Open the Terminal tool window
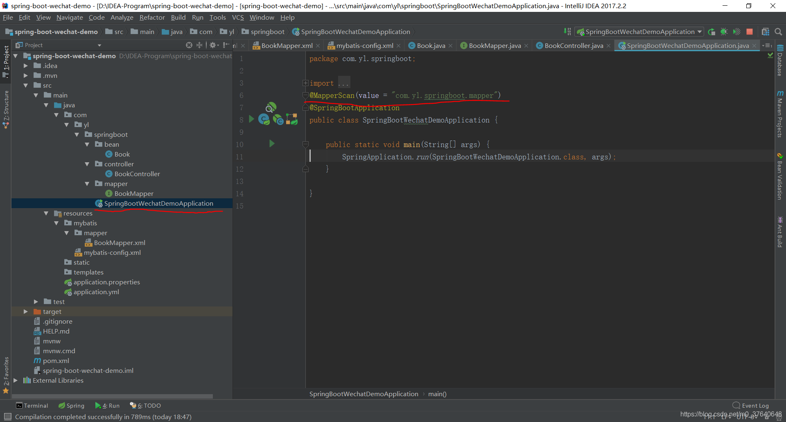This screenshot has height=422, width=786. point(32,406)
